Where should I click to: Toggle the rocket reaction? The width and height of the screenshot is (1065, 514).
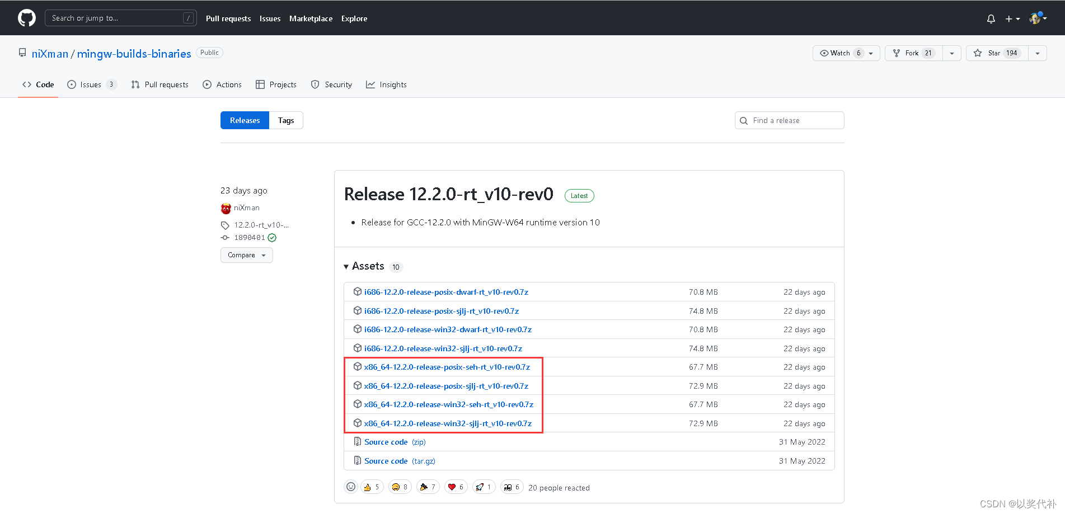tap(484, 487)
